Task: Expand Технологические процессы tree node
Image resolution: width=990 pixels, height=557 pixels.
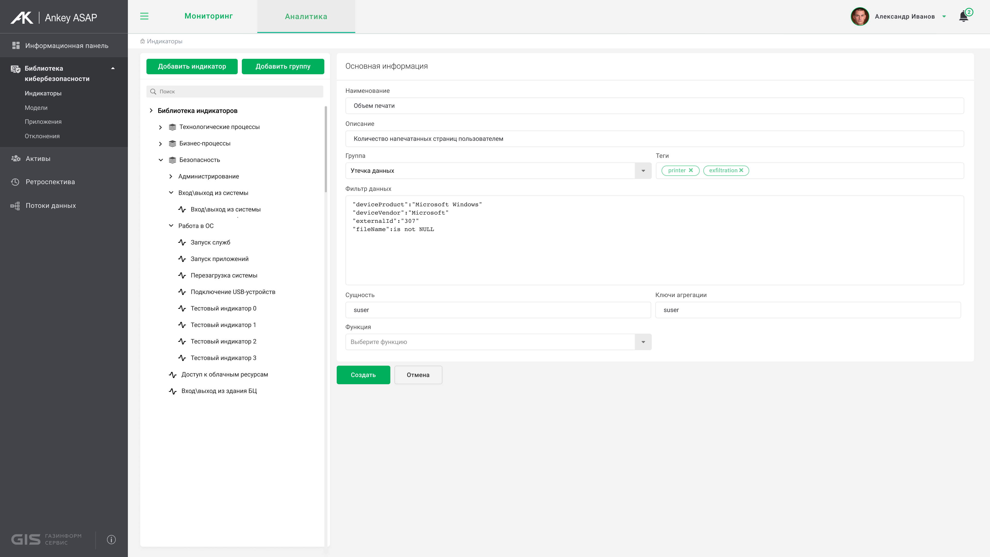Action: [161, 127]
